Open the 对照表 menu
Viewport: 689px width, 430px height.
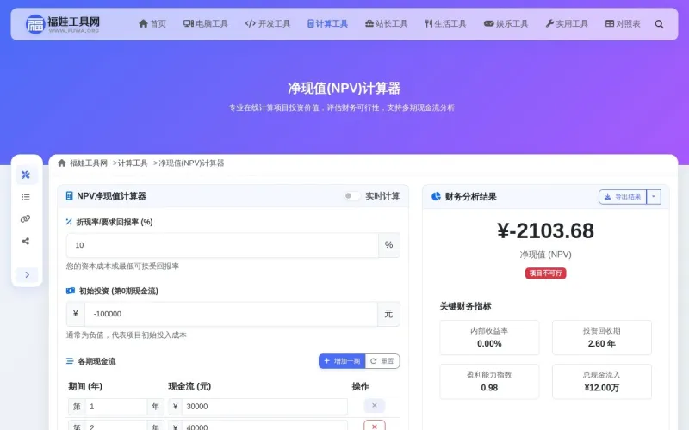623,24
